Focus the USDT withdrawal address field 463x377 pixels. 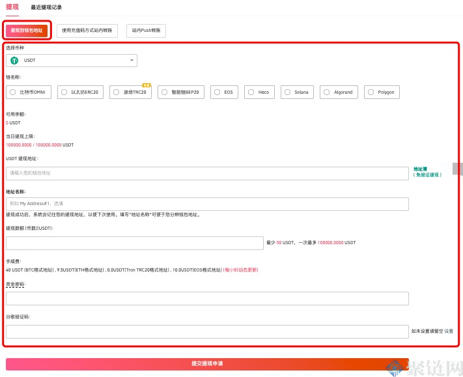207,173
